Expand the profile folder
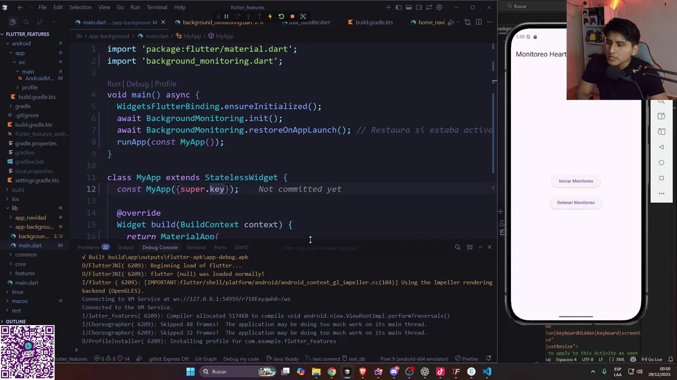This screenshot has height=380, width=677. pyautogui.click(x=30, y=88)
